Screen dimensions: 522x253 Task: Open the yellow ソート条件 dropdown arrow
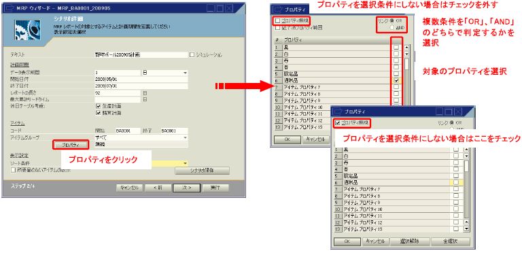tap(185, 163)
